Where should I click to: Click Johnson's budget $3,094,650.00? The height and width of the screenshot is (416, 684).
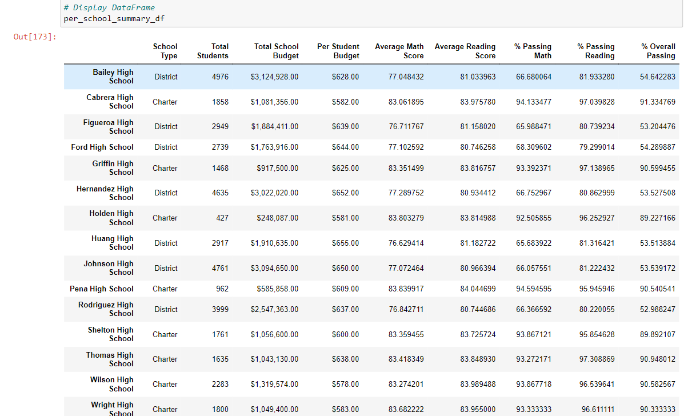pos(274,268)
